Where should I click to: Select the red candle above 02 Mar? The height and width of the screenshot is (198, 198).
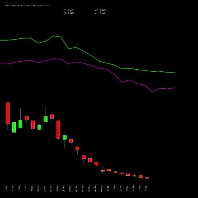click(x=77, y=148)
